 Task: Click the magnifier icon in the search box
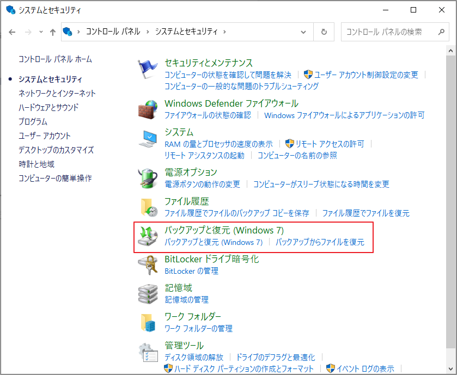coord(442,32)
